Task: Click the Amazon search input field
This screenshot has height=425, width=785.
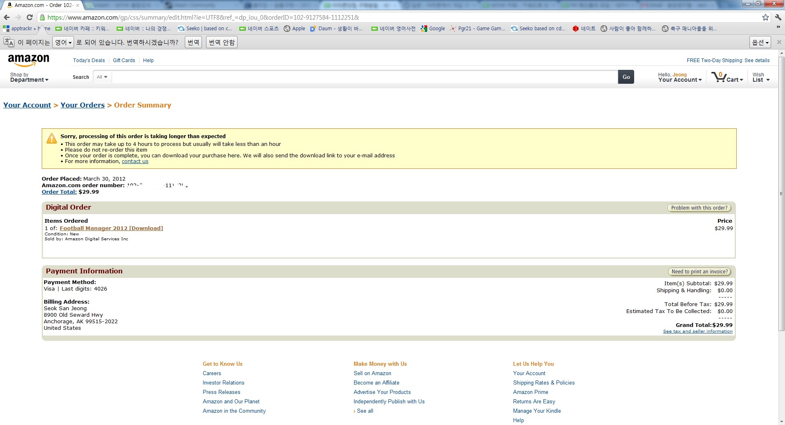Action: [364, 77]
